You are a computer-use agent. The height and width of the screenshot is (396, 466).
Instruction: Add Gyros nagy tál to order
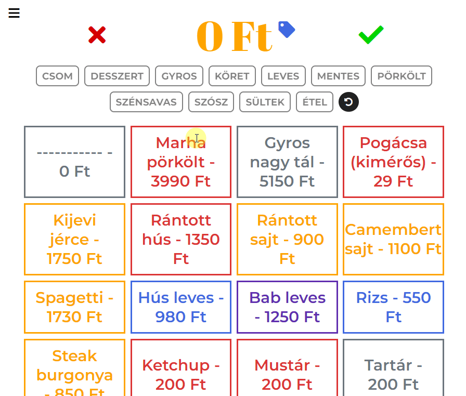tap(287, 162)
